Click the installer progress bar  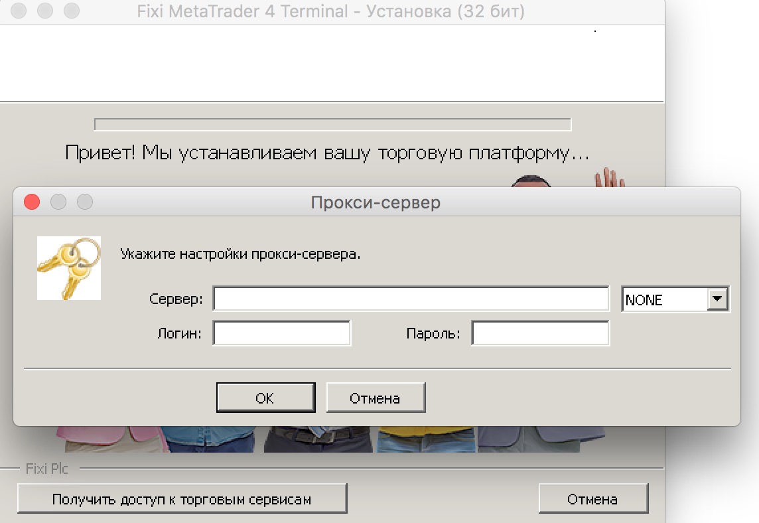tap(332, 125)
